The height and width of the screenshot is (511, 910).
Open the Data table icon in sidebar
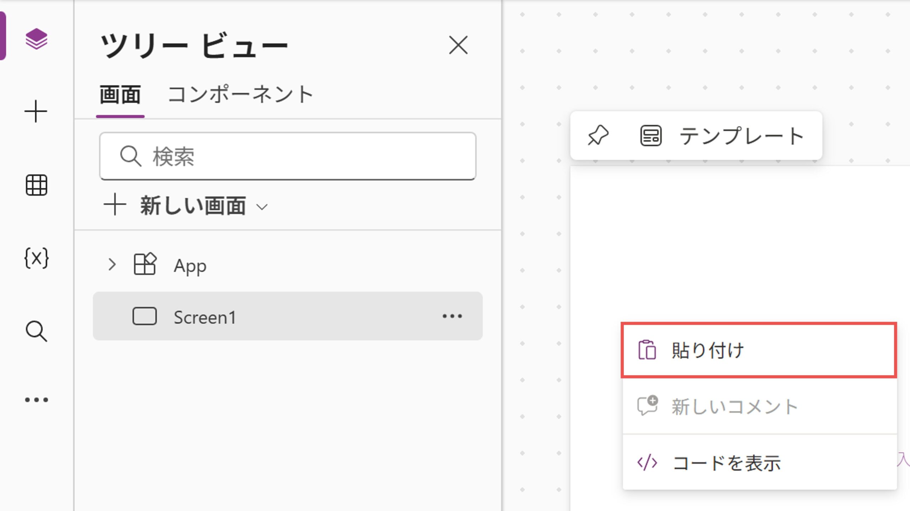point(36,185)
